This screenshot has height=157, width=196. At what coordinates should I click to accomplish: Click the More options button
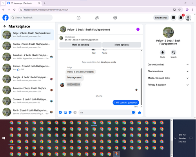point(122,45)
